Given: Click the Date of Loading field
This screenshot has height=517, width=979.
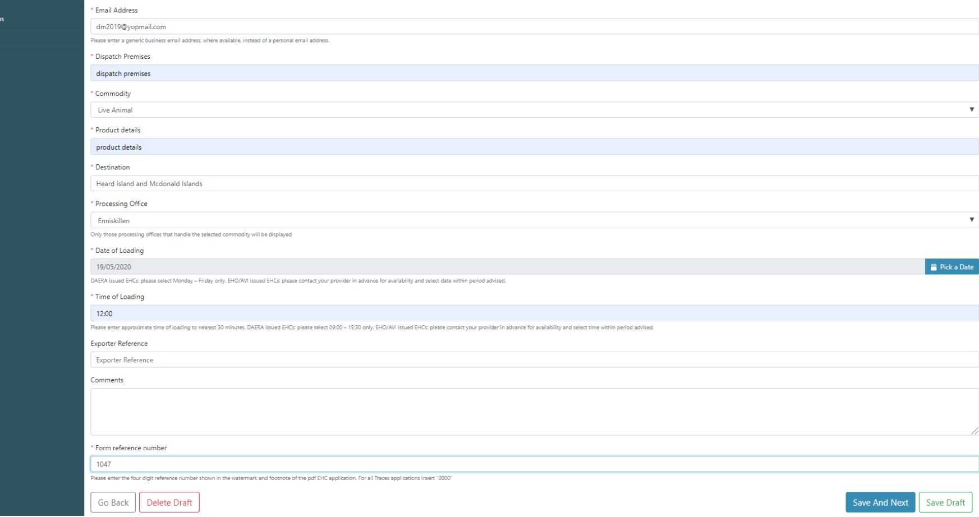Looking at the screenshot, I should click(508, 267).
